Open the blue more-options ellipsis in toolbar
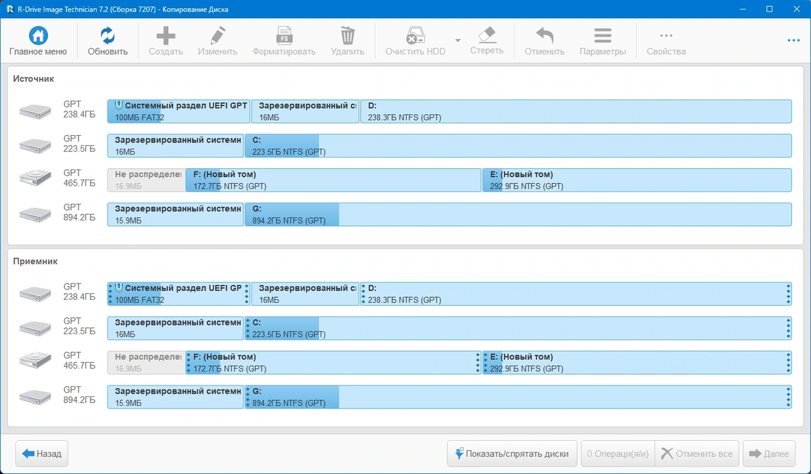Screen dimensions: 811x474 [793, 41]
